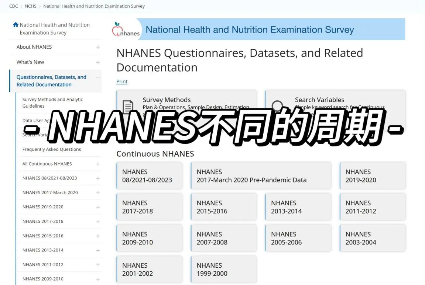The width and height of the screenshot is (425, 285).
Task: Open NHANES 2017-March 2020 in the sidebar
Action: click(50, 192)
